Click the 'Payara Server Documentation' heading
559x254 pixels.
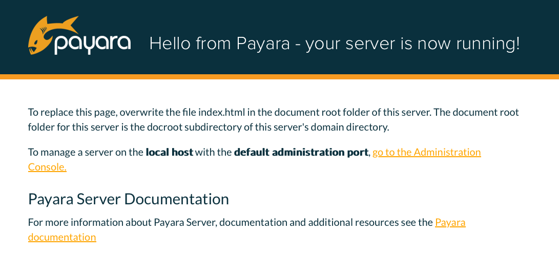[x=128, y=199]
